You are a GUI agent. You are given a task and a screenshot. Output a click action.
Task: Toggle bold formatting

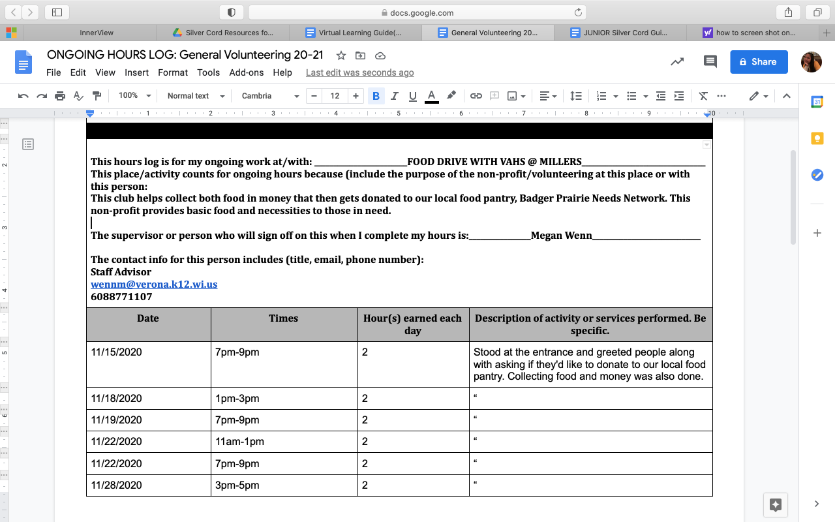(376, 96)
